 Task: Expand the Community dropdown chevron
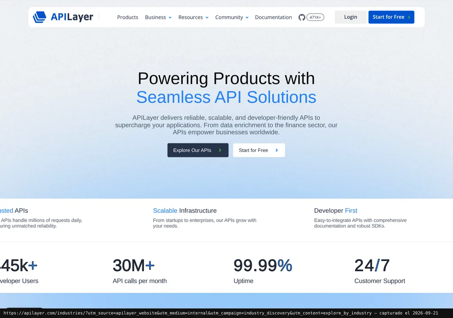pos(247,18)
